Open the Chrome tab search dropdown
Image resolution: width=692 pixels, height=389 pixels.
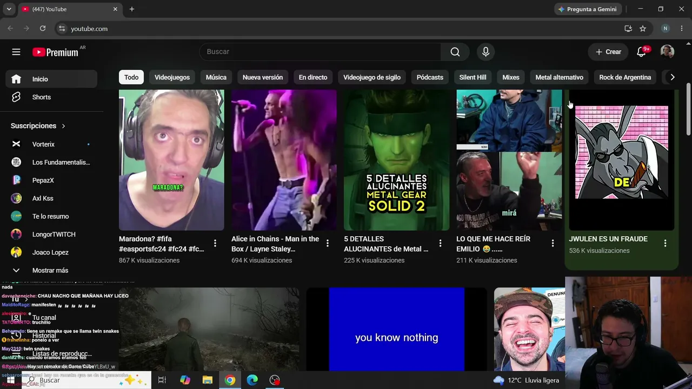point(9,9)
